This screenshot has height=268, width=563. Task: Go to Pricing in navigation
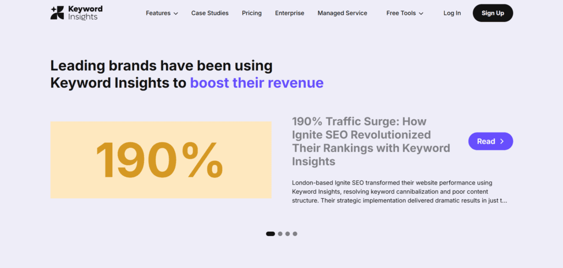[x=252, y=13]
